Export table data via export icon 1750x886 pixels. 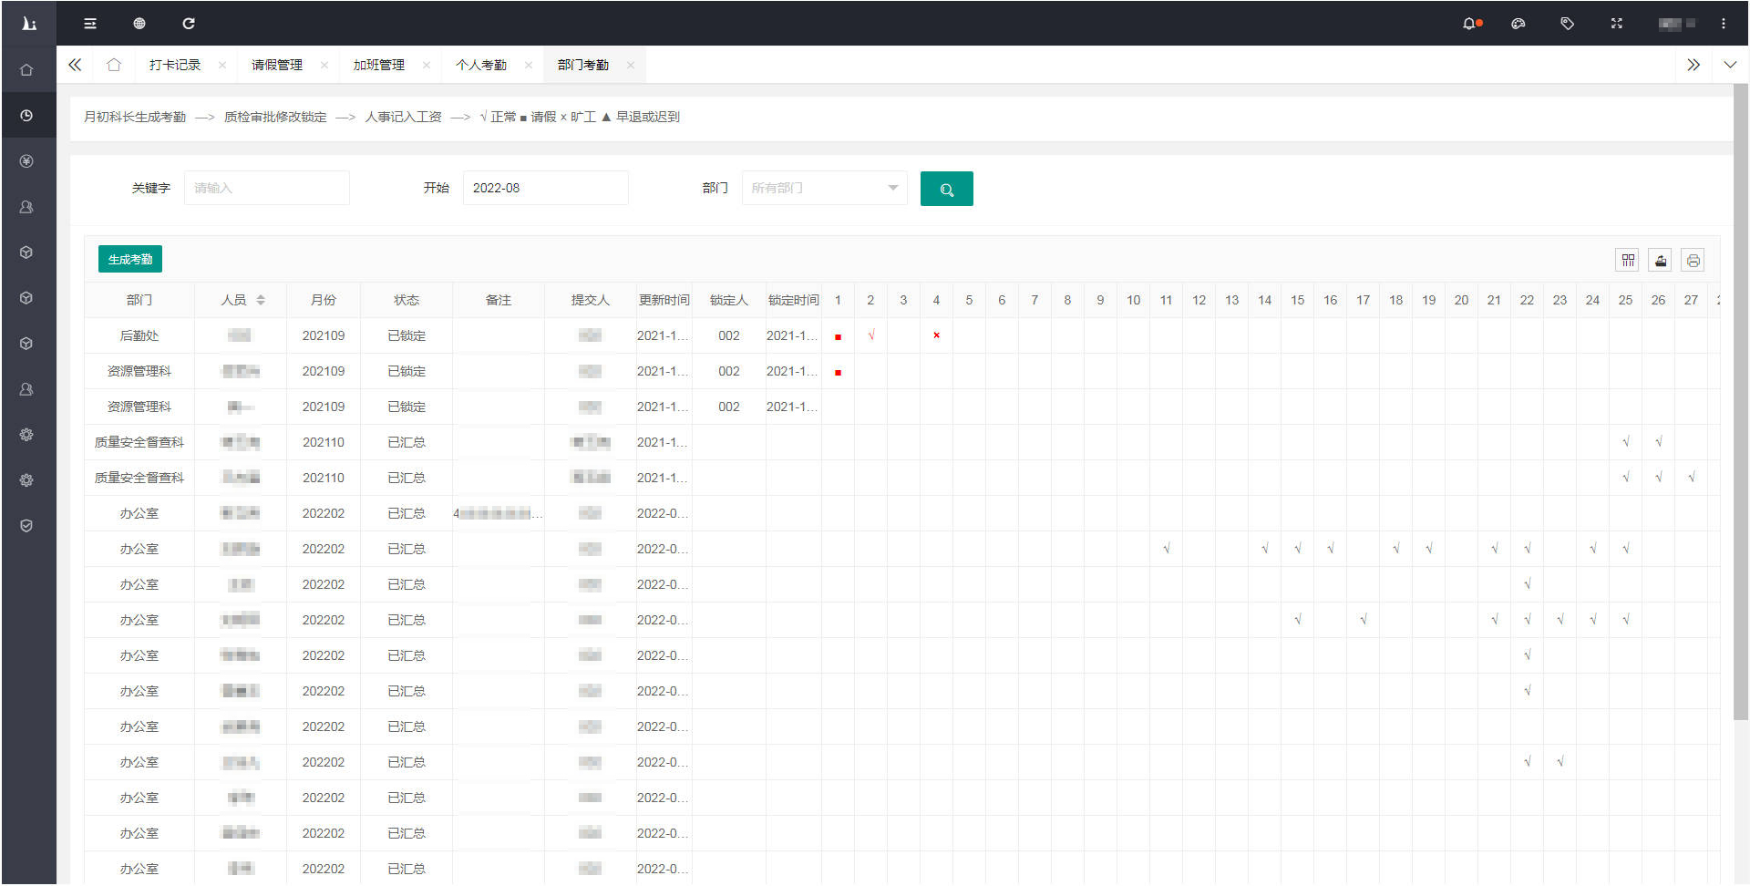pyautogui.click(x=1661, y=261)
